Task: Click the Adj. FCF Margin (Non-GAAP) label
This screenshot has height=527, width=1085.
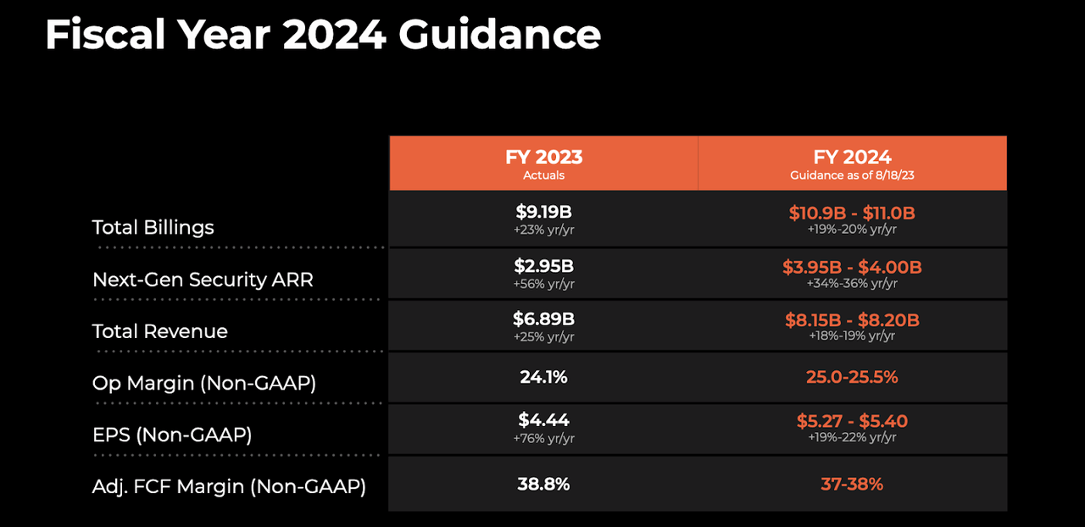Action: (229, 486)
